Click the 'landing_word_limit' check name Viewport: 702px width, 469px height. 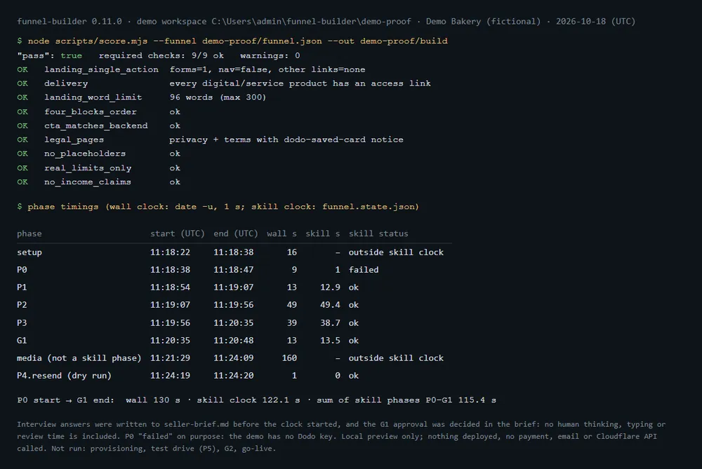click(x=93, y=97)
